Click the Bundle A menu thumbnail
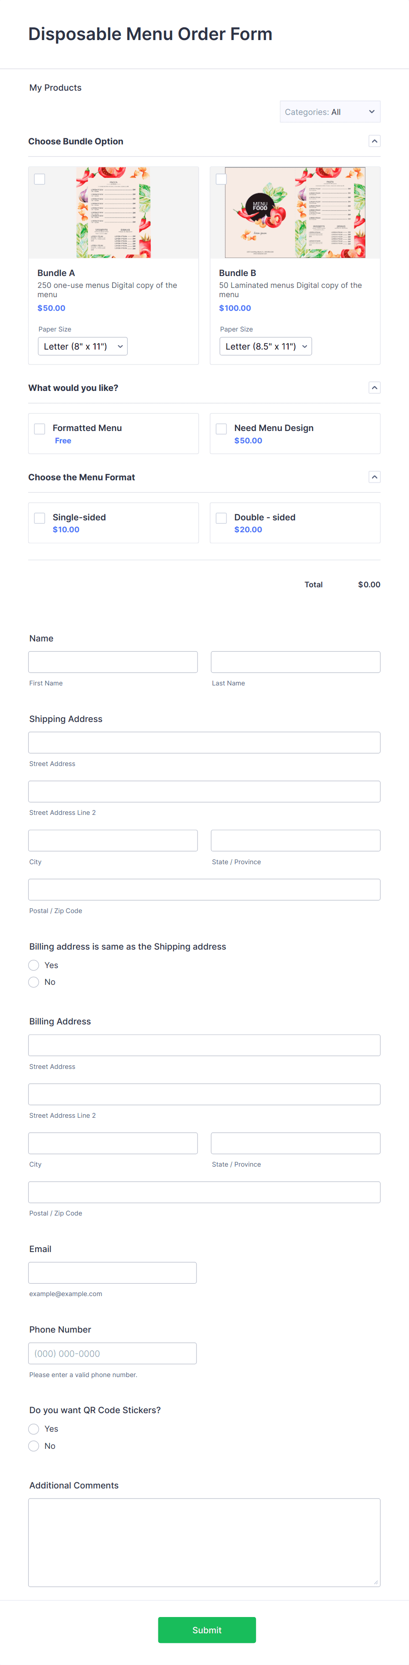 coord(113,212)
